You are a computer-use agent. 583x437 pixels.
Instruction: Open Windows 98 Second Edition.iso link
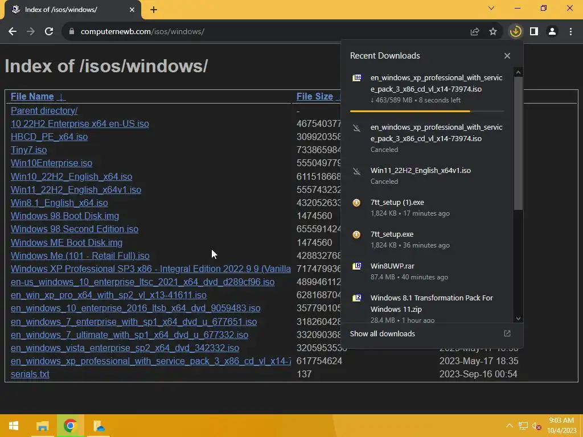point(75,229)
